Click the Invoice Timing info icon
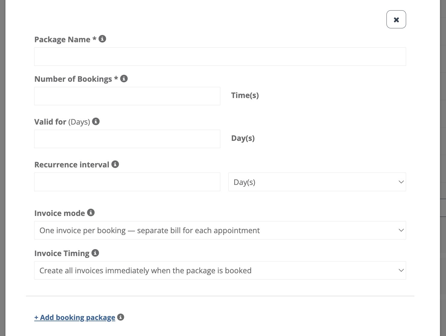 coord(95,253)
